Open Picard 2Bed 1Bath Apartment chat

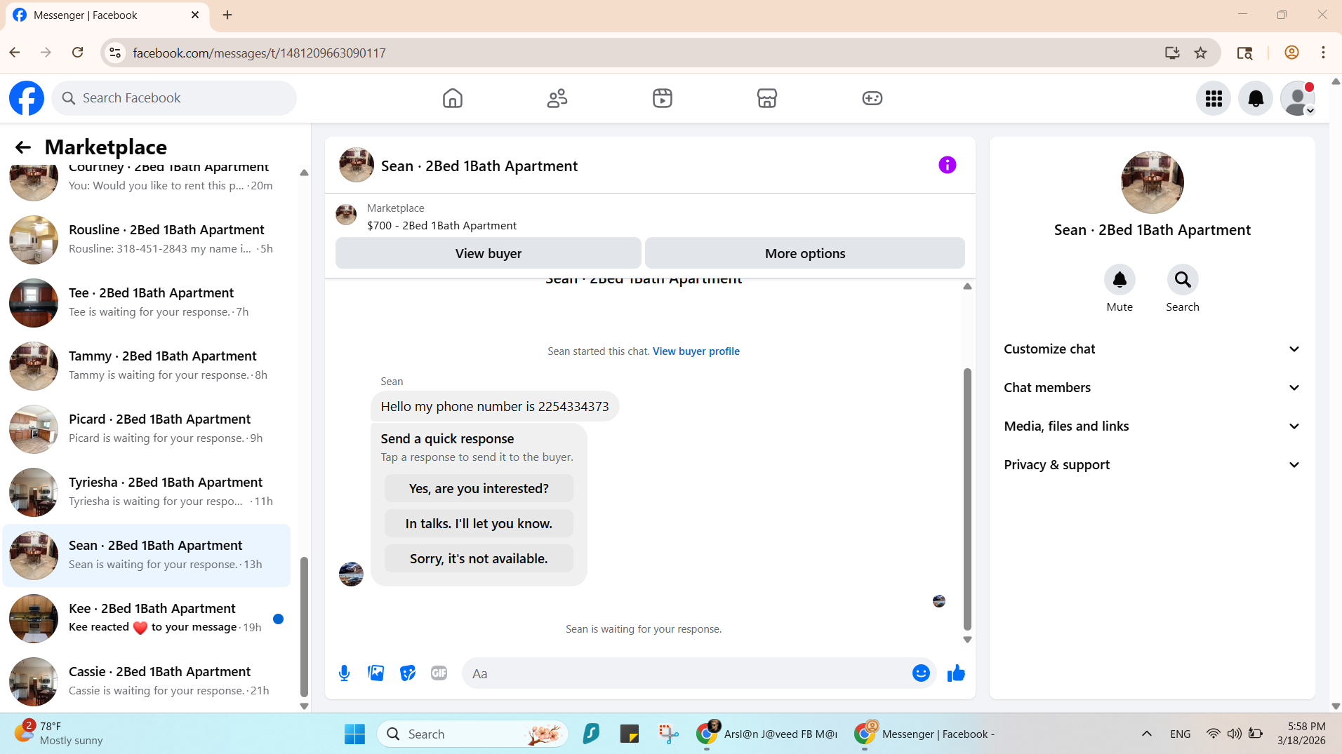pos(146,429)
